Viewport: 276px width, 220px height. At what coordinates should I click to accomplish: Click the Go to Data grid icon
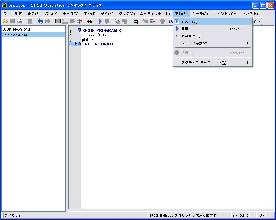click(58, 21)
